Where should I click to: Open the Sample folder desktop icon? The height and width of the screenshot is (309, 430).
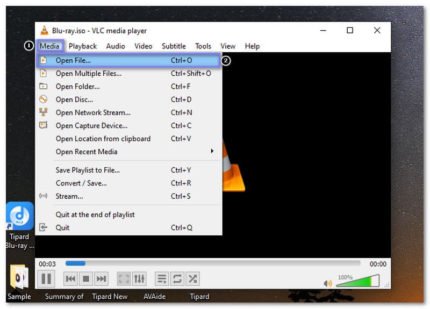19,282
